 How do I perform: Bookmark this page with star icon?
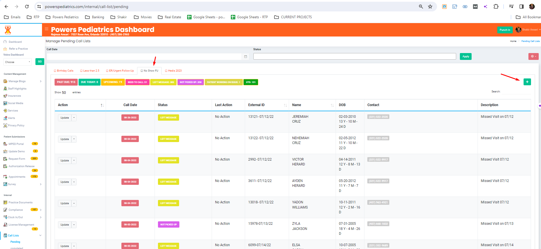tap(430, 7)
